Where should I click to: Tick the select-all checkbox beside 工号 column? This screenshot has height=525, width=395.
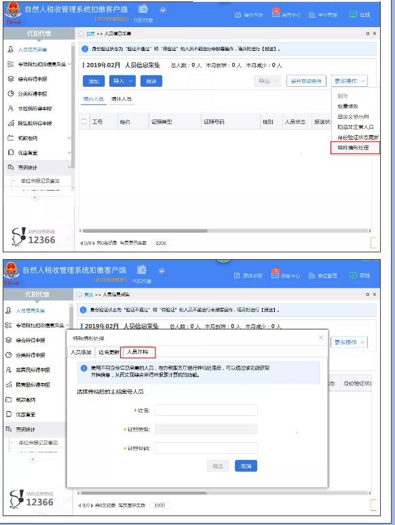[84, 121]
